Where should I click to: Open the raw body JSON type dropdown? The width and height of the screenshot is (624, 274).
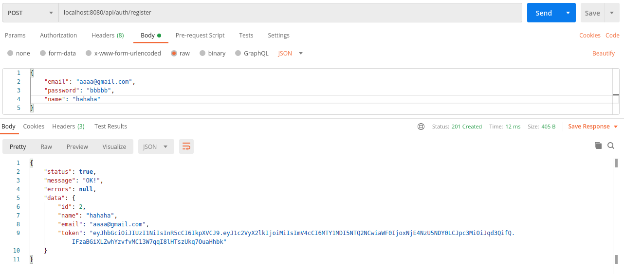click(291, 53)
